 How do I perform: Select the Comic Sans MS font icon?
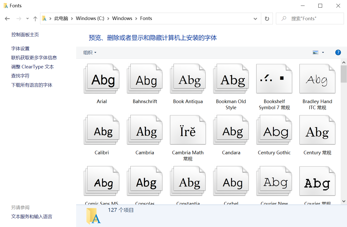[x=102, y=181]
